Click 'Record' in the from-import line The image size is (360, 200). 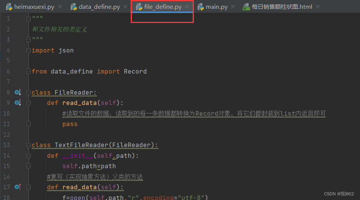(135, 71)
